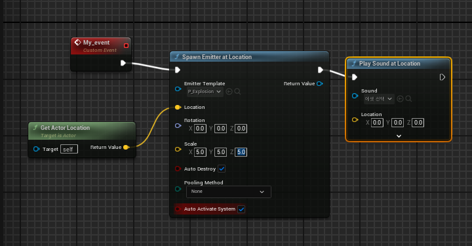Click Get Actor Location Target pin

pyautogui.click(x=37, y=149)
